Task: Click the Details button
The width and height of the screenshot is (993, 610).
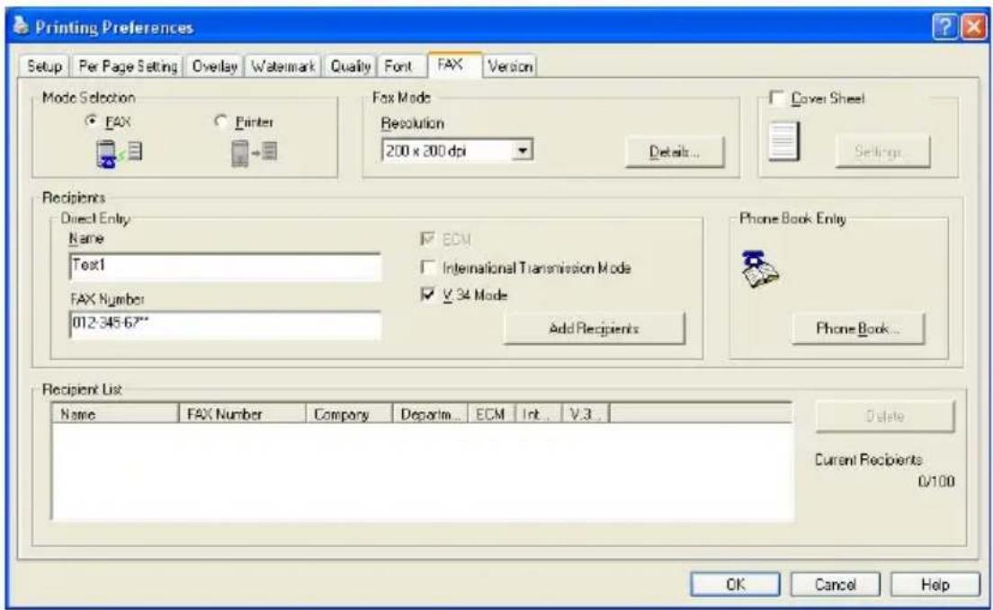Action: tap(675, 152)
